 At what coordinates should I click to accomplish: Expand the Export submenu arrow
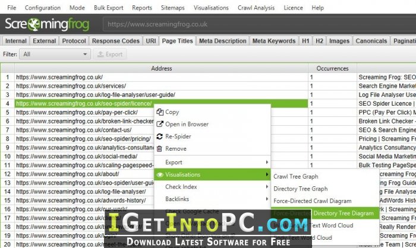(267, 162)
